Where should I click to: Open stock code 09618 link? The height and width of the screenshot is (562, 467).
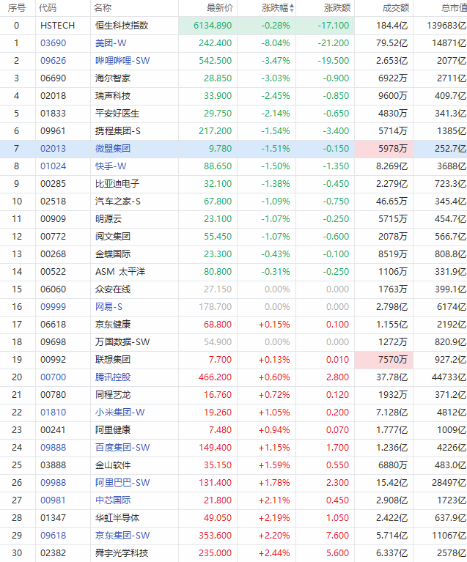coord(53,535)
